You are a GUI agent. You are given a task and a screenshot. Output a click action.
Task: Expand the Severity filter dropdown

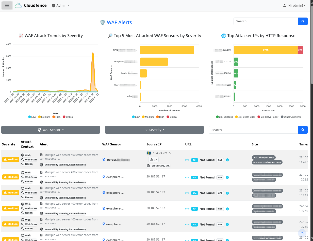[x=154, y=130]
